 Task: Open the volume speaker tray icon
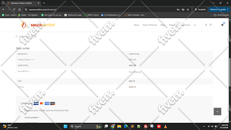click(212, 127)
